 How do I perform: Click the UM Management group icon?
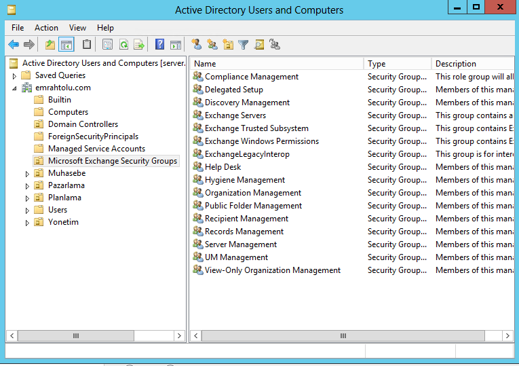tap(198, 257)
